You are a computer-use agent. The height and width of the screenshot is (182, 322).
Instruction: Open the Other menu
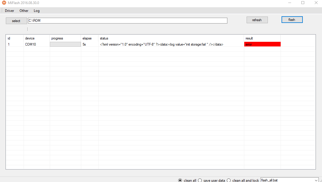[x=24, y=11]
